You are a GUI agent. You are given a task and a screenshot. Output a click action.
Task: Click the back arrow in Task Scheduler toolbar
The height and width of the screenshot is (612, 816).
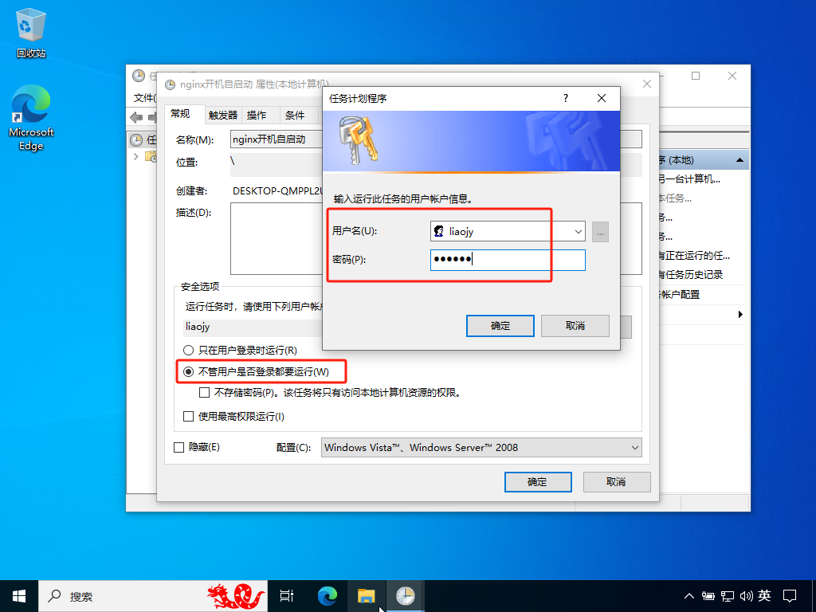click(136, 118)
